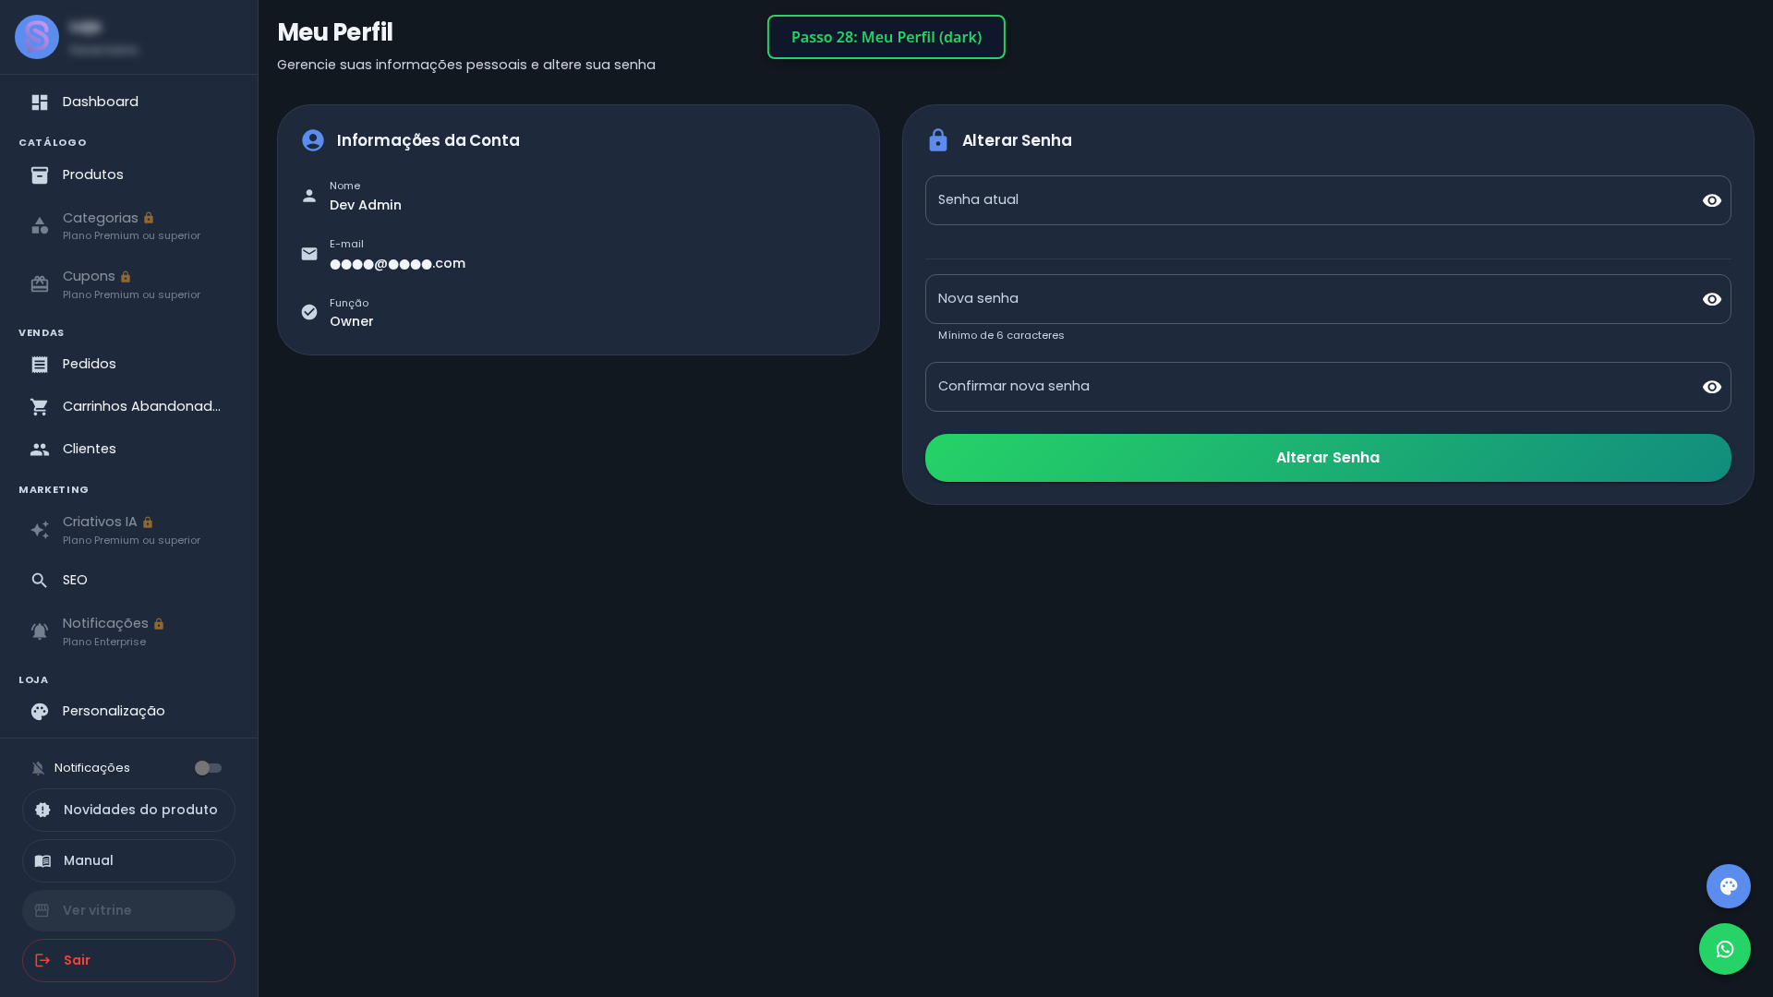Image resolution: width=1773 pixels, height=997 pixels.
Task: Click the Personalização palette icon in sidebar
Action: [x=40, y=712]
